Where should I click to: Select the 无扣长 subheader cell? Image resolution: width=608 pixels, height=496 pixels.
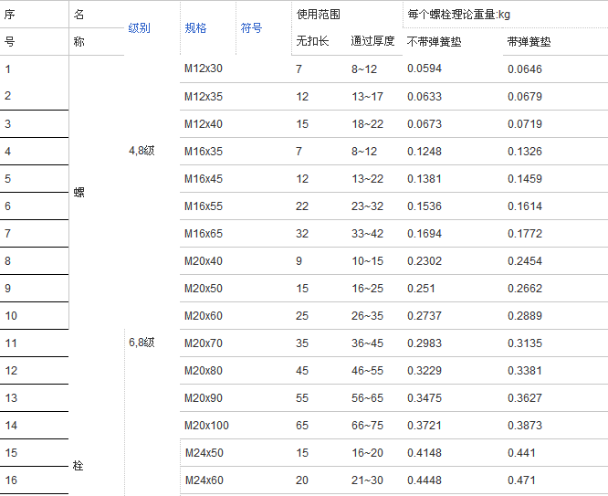tap(312, 42)
